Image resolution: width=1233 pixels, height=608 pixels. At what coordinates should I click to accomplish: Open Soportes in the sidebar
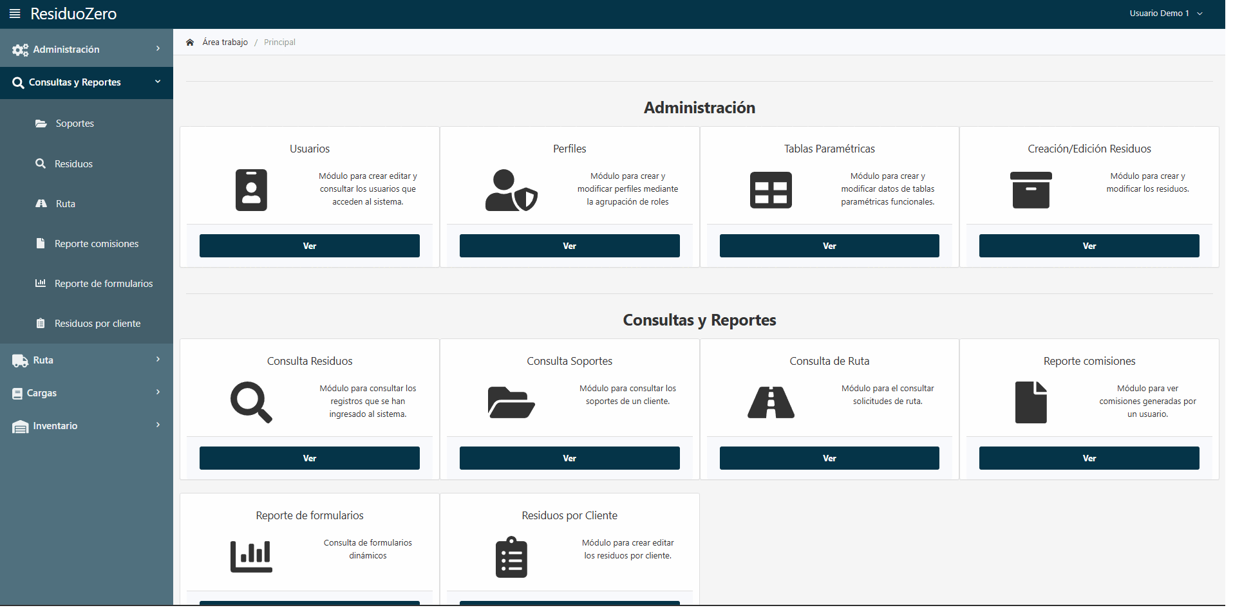[x=75, y=124]
